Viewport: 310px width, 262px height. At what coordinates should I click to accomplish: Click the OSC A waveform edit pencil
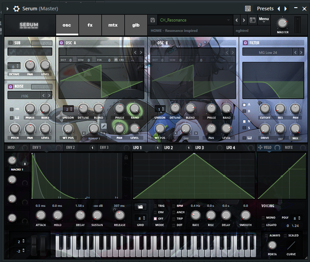(139, 67)
